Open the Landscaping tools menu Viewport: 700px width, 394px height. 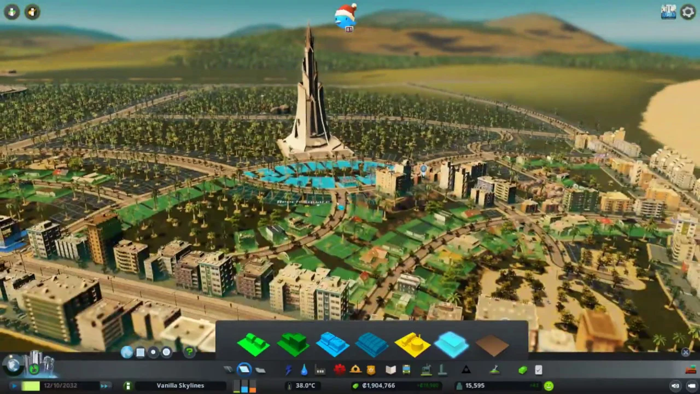(x=494, y=370)
